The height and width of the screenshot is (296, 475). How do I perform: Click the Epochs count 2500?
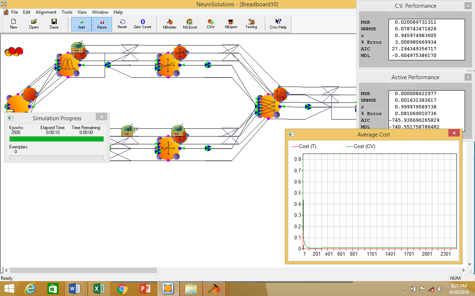click(x=16, y=132)
